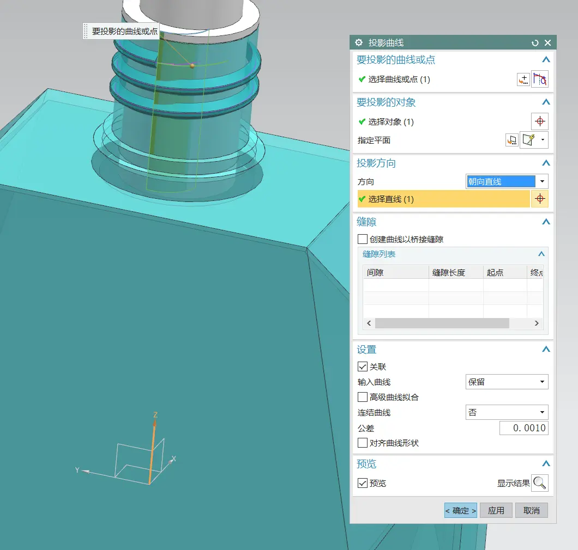Click the add-point icon beside 选择曲线或点
Viewport: 578px width, 550px height.
523,79
